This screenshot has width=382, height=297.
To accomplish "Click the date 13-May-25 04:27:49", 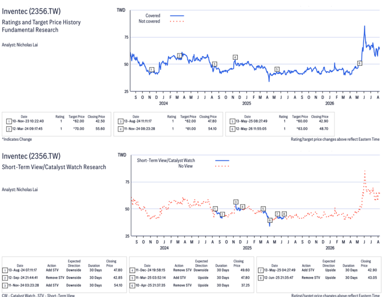I will 280,270.
